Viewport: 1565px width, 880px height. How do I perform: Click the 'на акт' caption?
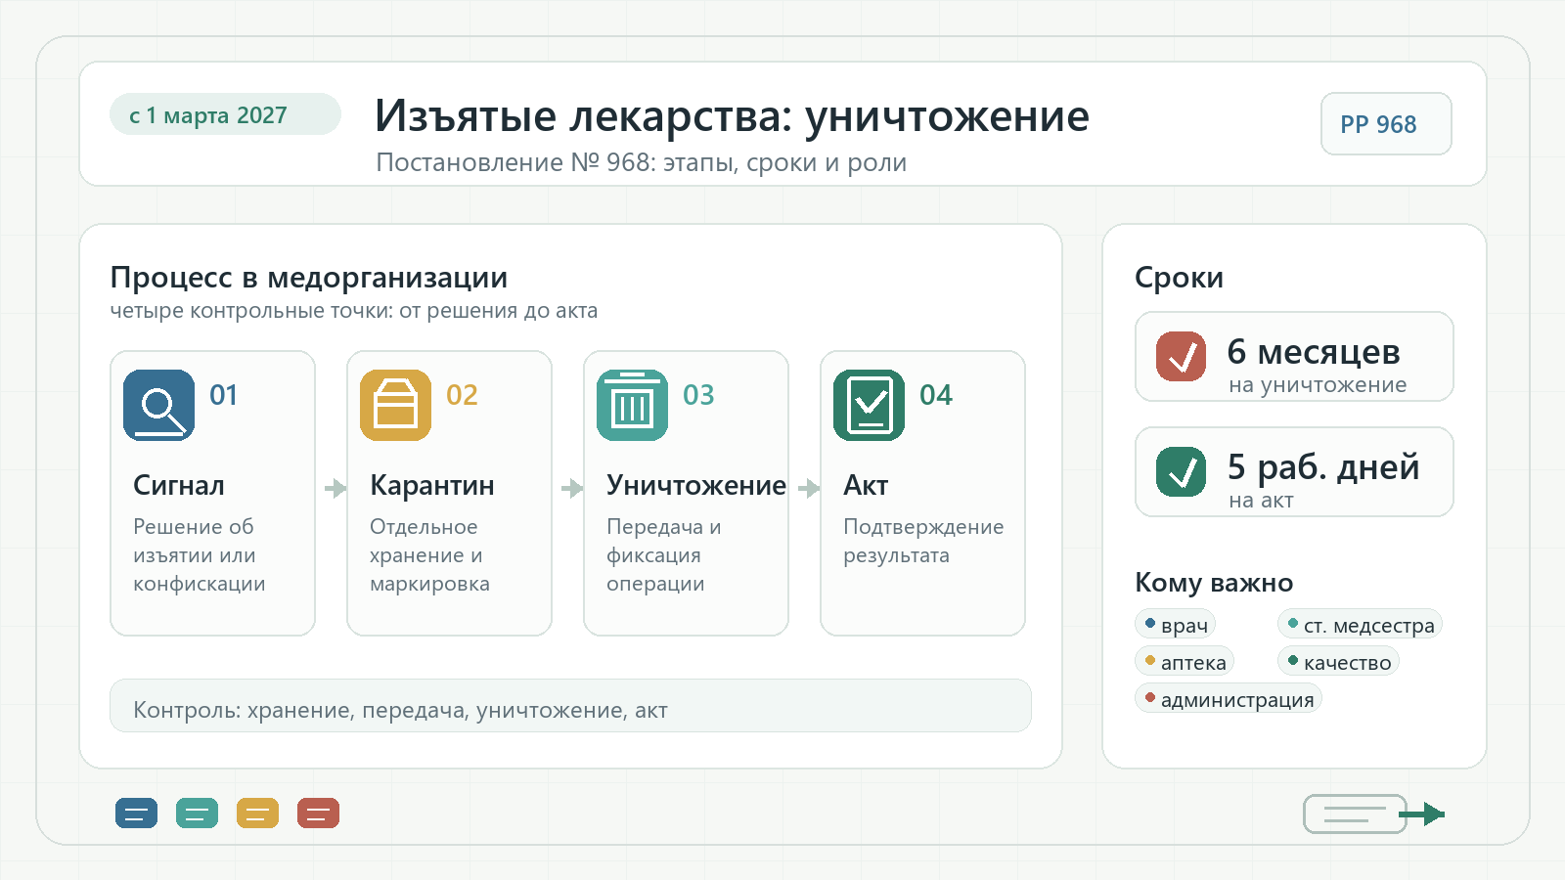(1261, 501)
